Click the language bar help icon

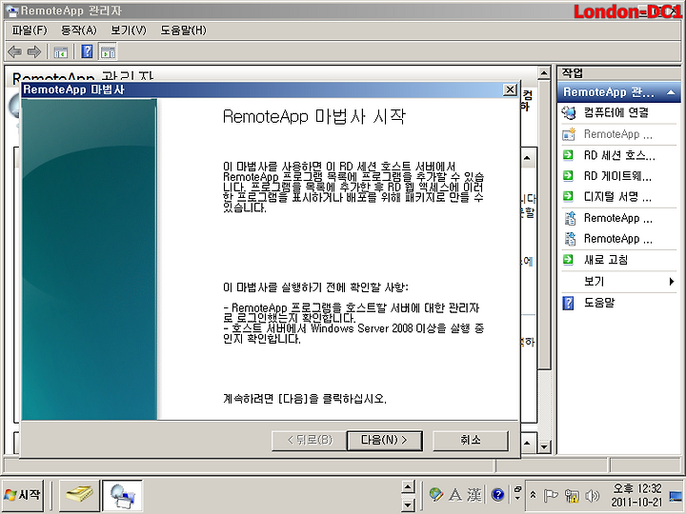[x=498, y=495]
